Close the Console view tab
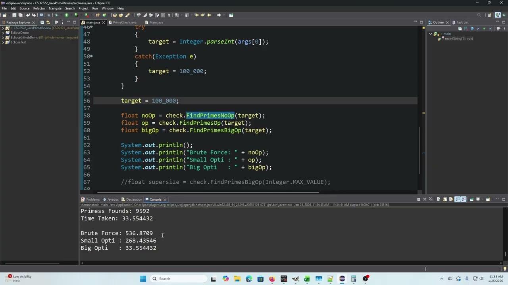This screenshot has height=285, width=508. [x=165, y=199]
